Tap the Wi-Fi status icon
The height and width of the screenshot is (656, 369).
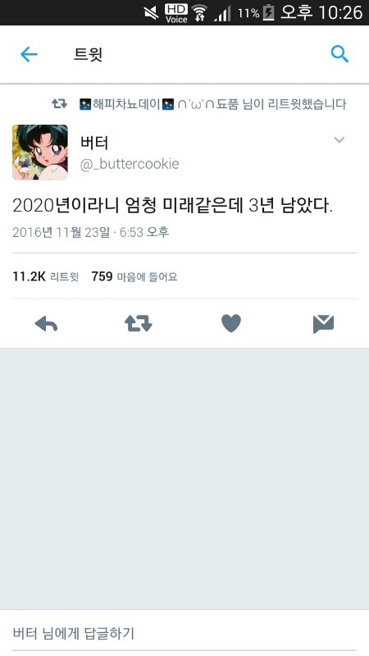tap(200, 13)
